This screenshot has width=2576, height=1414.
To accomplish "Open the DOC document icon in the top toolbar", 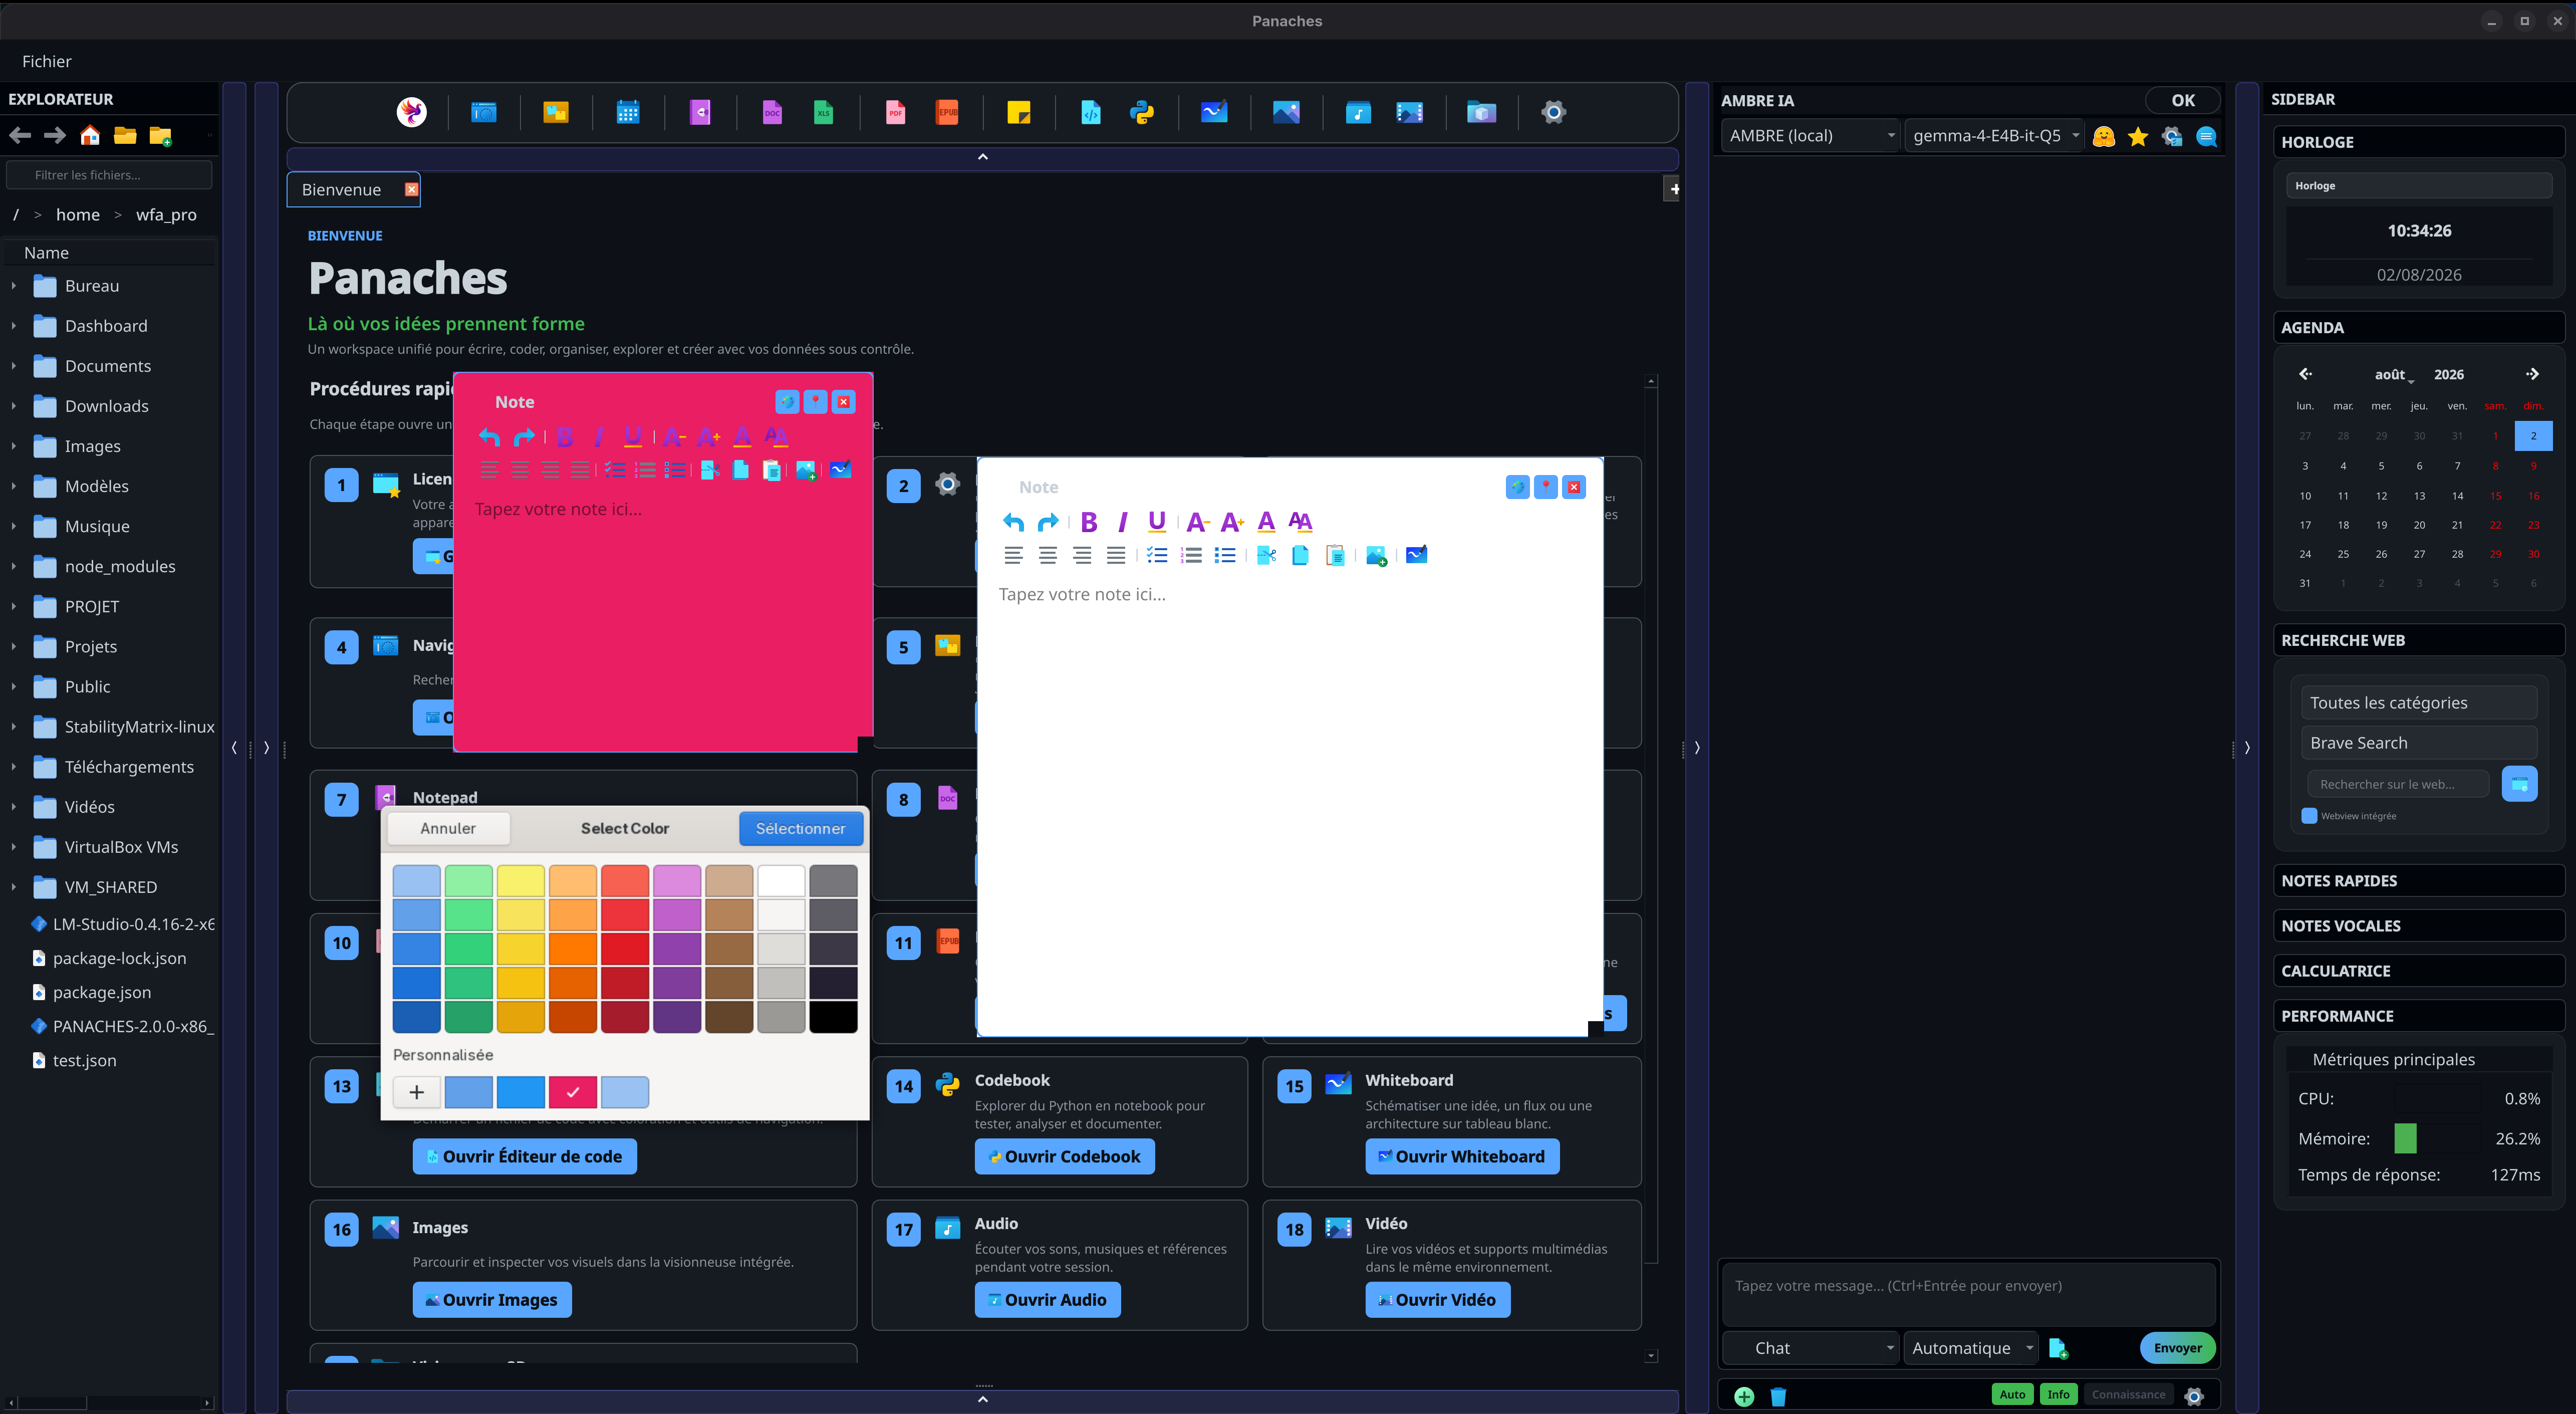I will (x=772, y=112).
